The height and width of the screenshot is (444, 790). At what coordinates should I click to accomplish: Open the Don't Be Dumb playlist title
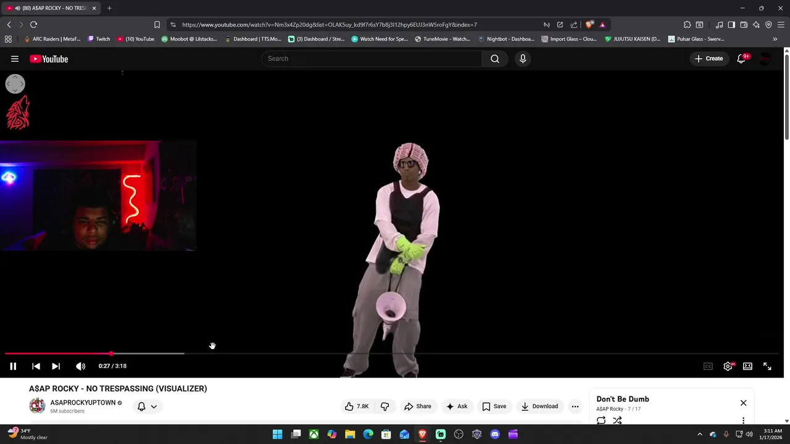pyautogui.click(x=623, y=399)
